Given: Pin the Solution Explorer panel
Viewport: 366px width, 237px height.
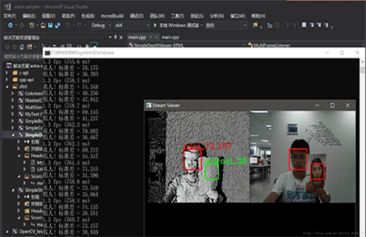Looking at the screenshot, I should click(x=115, y=37).
